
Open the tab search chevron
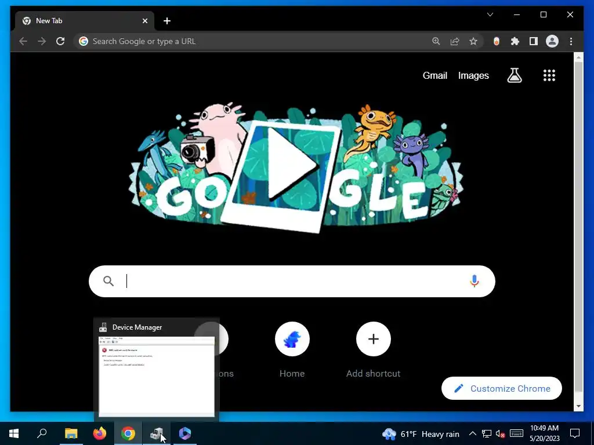pyautogui.click(x=490, y=14)
